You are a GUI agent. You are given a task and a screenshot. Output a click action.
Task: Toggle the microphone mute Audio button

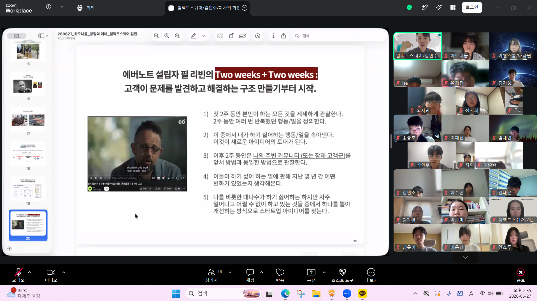pyautogui.click(x=18, y=275)
